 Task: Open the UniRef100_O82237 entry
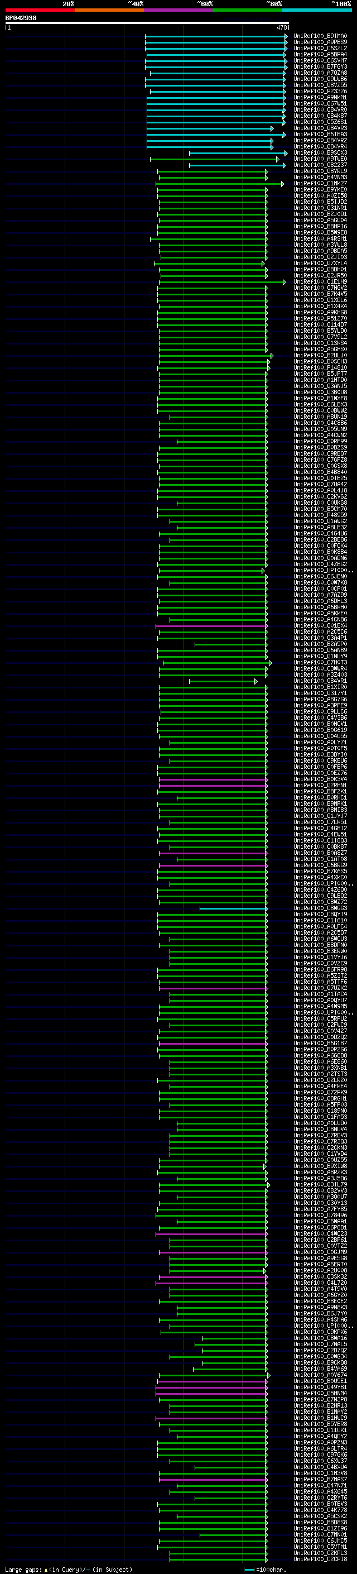(320, 165)
